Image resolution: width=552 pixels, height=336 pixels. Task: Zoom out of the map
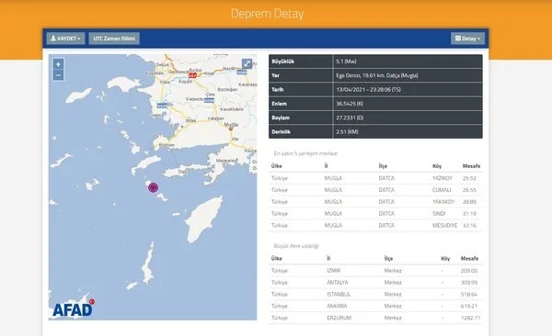(58, 75)
